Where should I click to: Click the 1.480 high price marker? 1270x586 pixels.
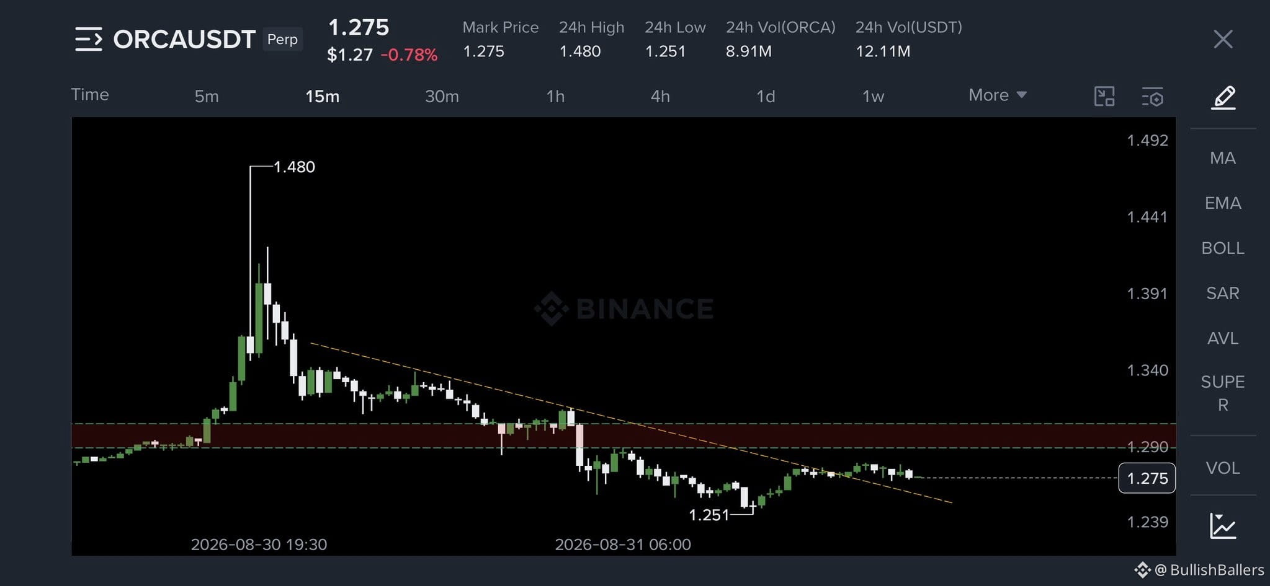tap(294, 167)
